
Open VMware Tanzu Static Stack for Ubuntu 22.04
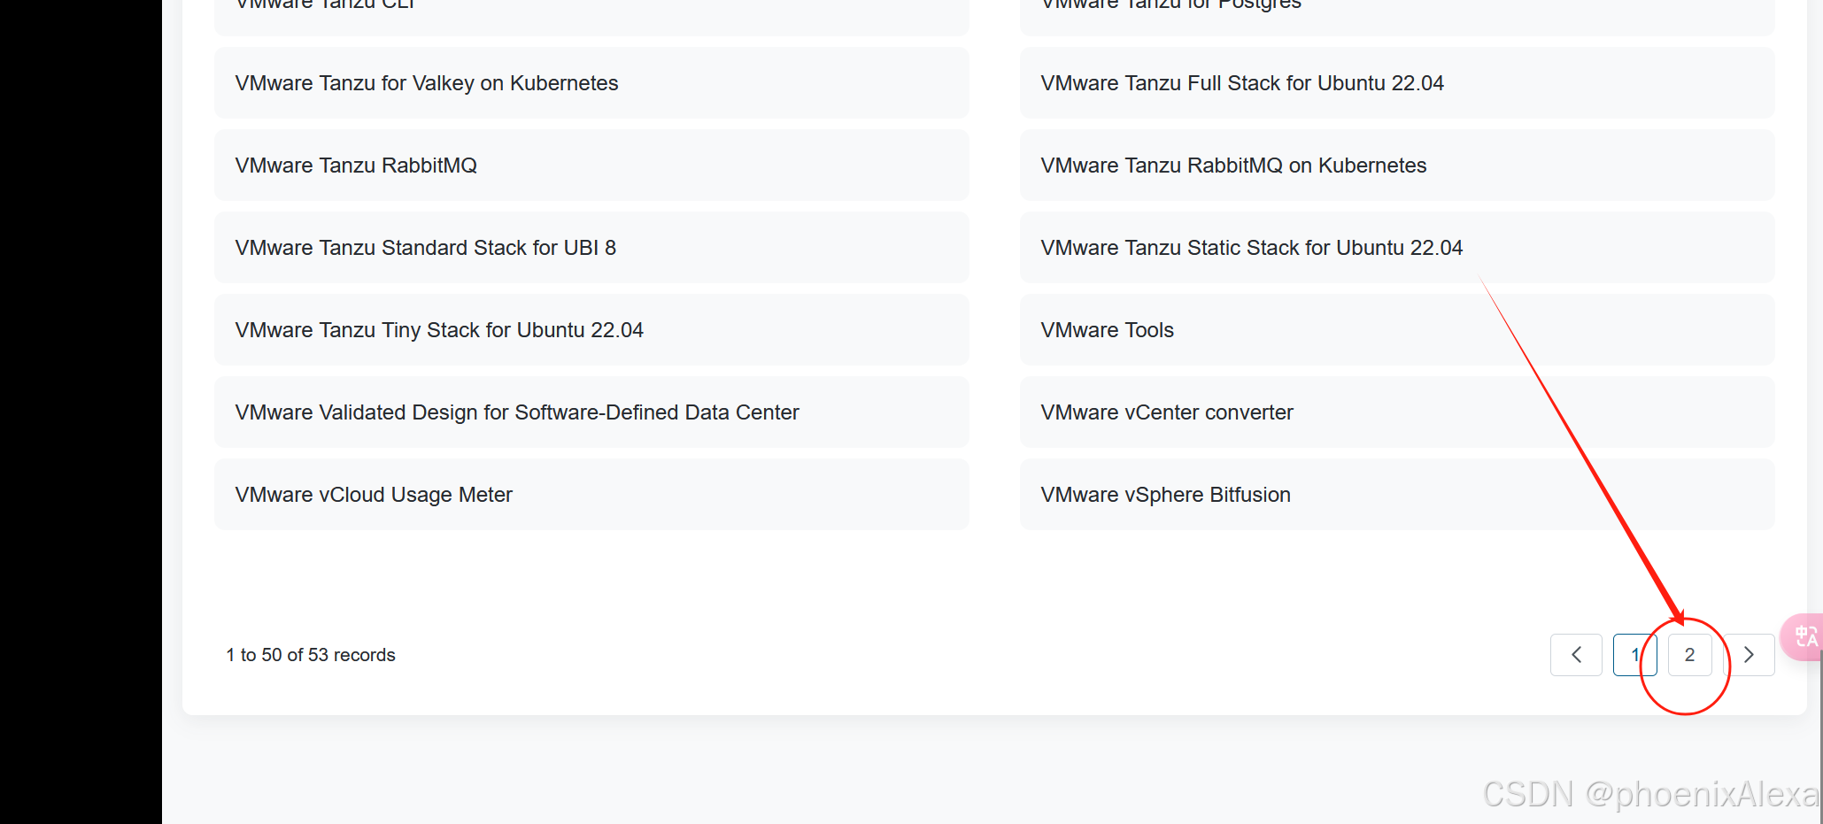tap(1397, 248)
